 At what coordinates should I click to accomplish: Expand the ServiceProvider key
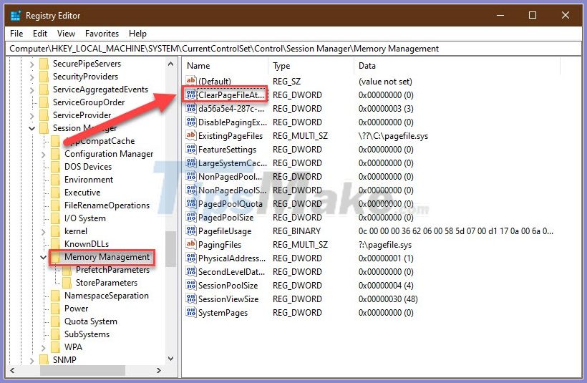coord(31,116)
